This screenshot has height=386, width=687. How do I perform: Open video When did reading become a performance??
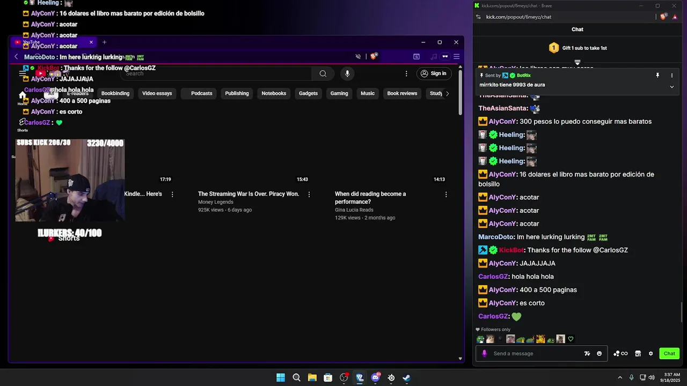370,198
